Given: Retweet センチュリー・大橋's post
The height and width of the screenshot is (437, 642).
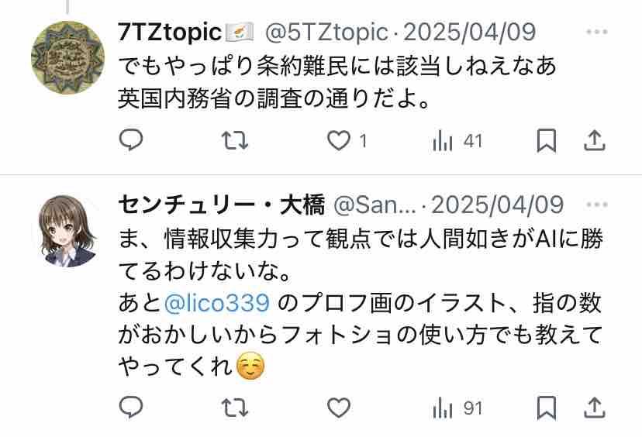Looking at the screenshot, I should pyautogui.click(x=235, y=408).
